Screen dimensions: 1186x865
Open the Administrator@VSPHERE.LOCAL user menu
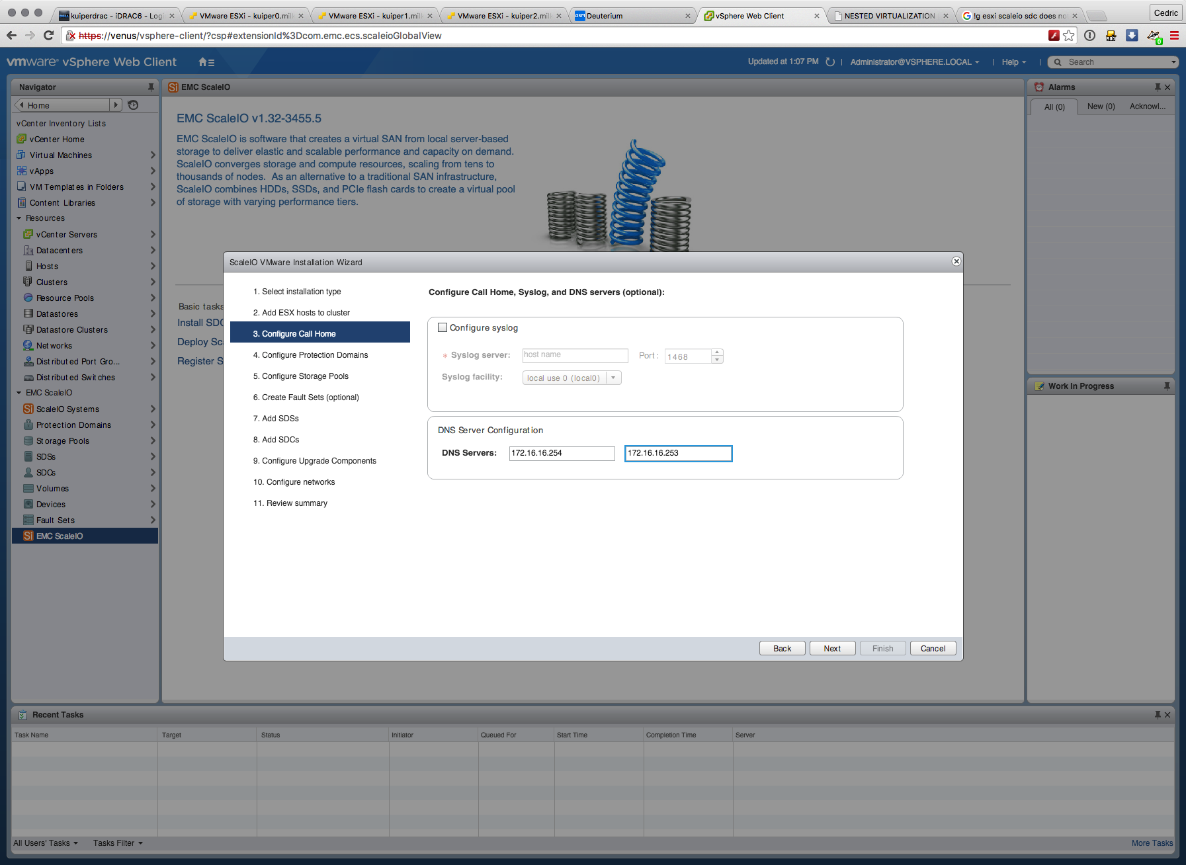coord(914,62)
